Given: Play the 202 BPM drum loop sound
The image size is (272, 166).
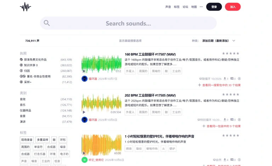Looking at the screenshot, I should (x=84, y=112).
